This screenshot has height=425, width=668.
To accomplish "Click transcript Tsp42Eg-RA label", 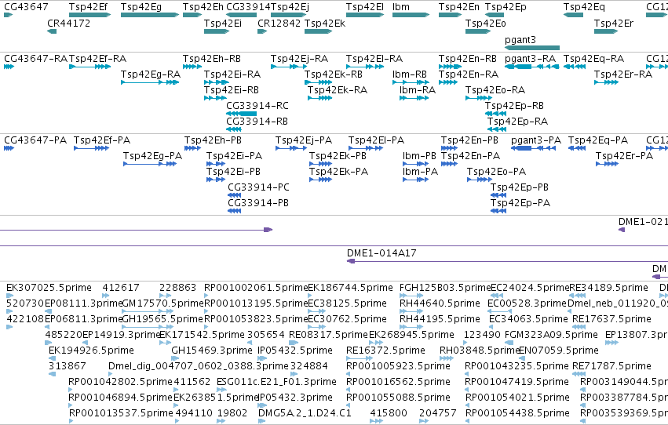I will [x=151, y=74].
